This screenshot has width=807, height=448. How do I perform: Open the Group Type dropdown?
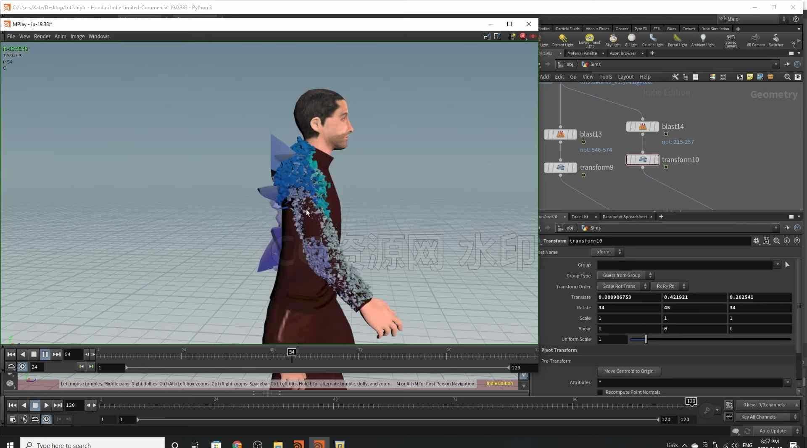pyautogui.click(x=625, y=276)
